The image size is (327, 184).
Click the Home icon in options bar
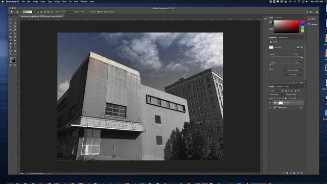(x=11, y=12)
